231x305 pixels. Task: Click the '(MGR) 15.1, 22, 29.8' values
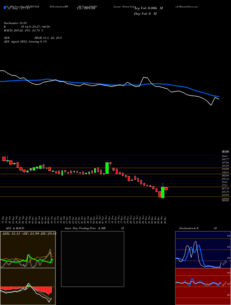(48, 38)
